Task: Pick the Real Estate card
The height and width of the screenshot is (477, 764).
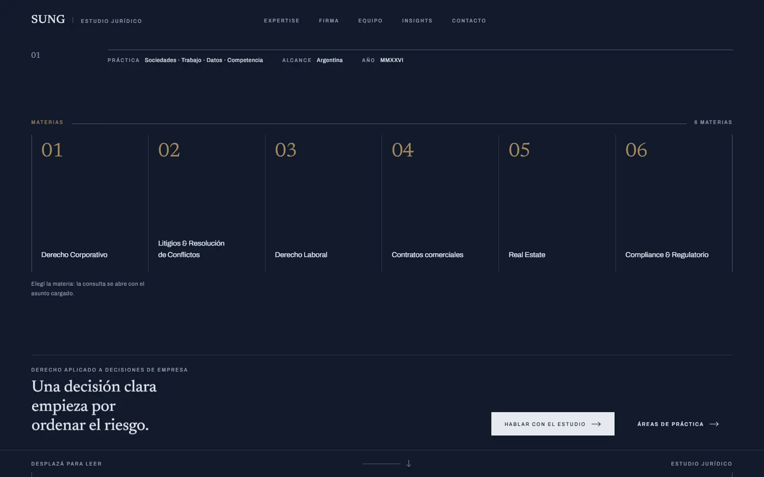Action: (x=557, y=203)
